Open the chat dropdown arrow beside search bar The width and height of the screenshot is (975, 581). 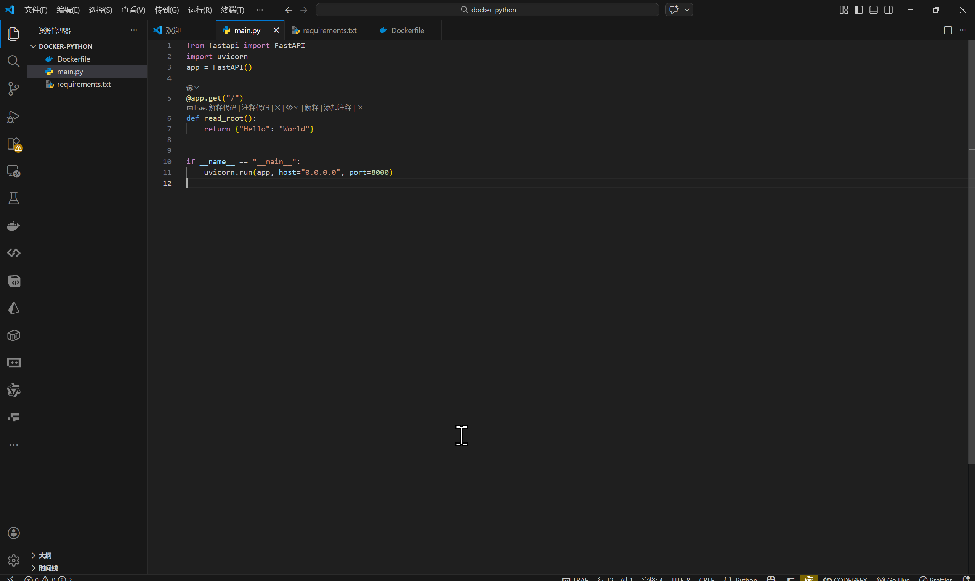coord(687,10)
